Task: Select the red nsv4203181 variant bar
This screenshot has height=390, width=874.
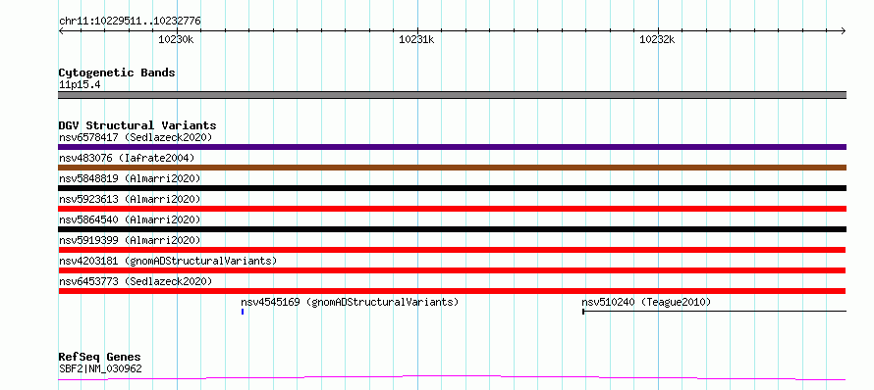Action: (x=452, y=270)
